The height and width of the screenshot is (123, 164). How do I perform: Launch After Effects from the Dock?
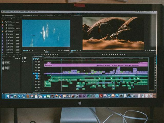pyautogui.click(x=85, y=96)
